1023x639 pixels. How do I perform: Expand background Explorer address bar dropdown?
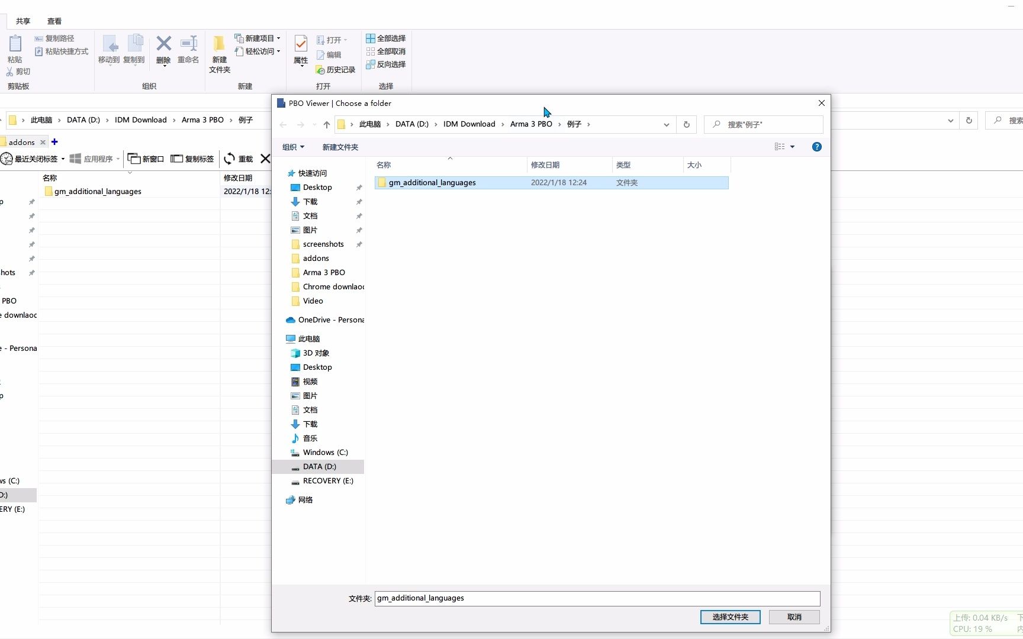pyautogui.click(x=951, y=120)
